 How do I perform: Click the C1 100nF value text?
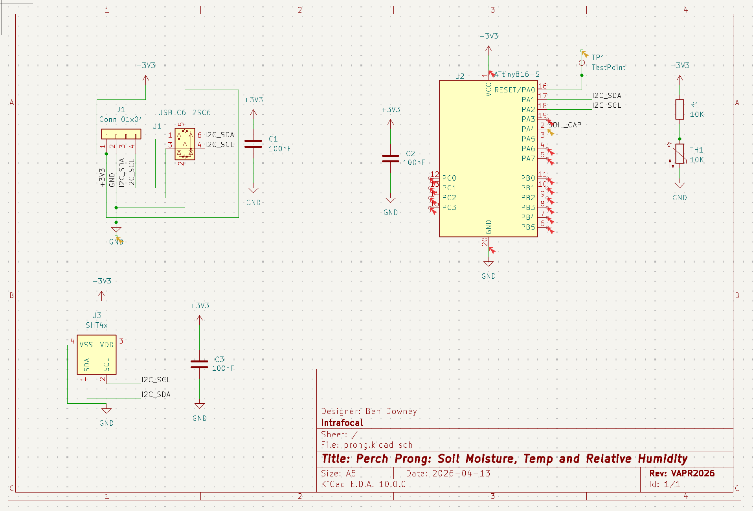[280, 149]
